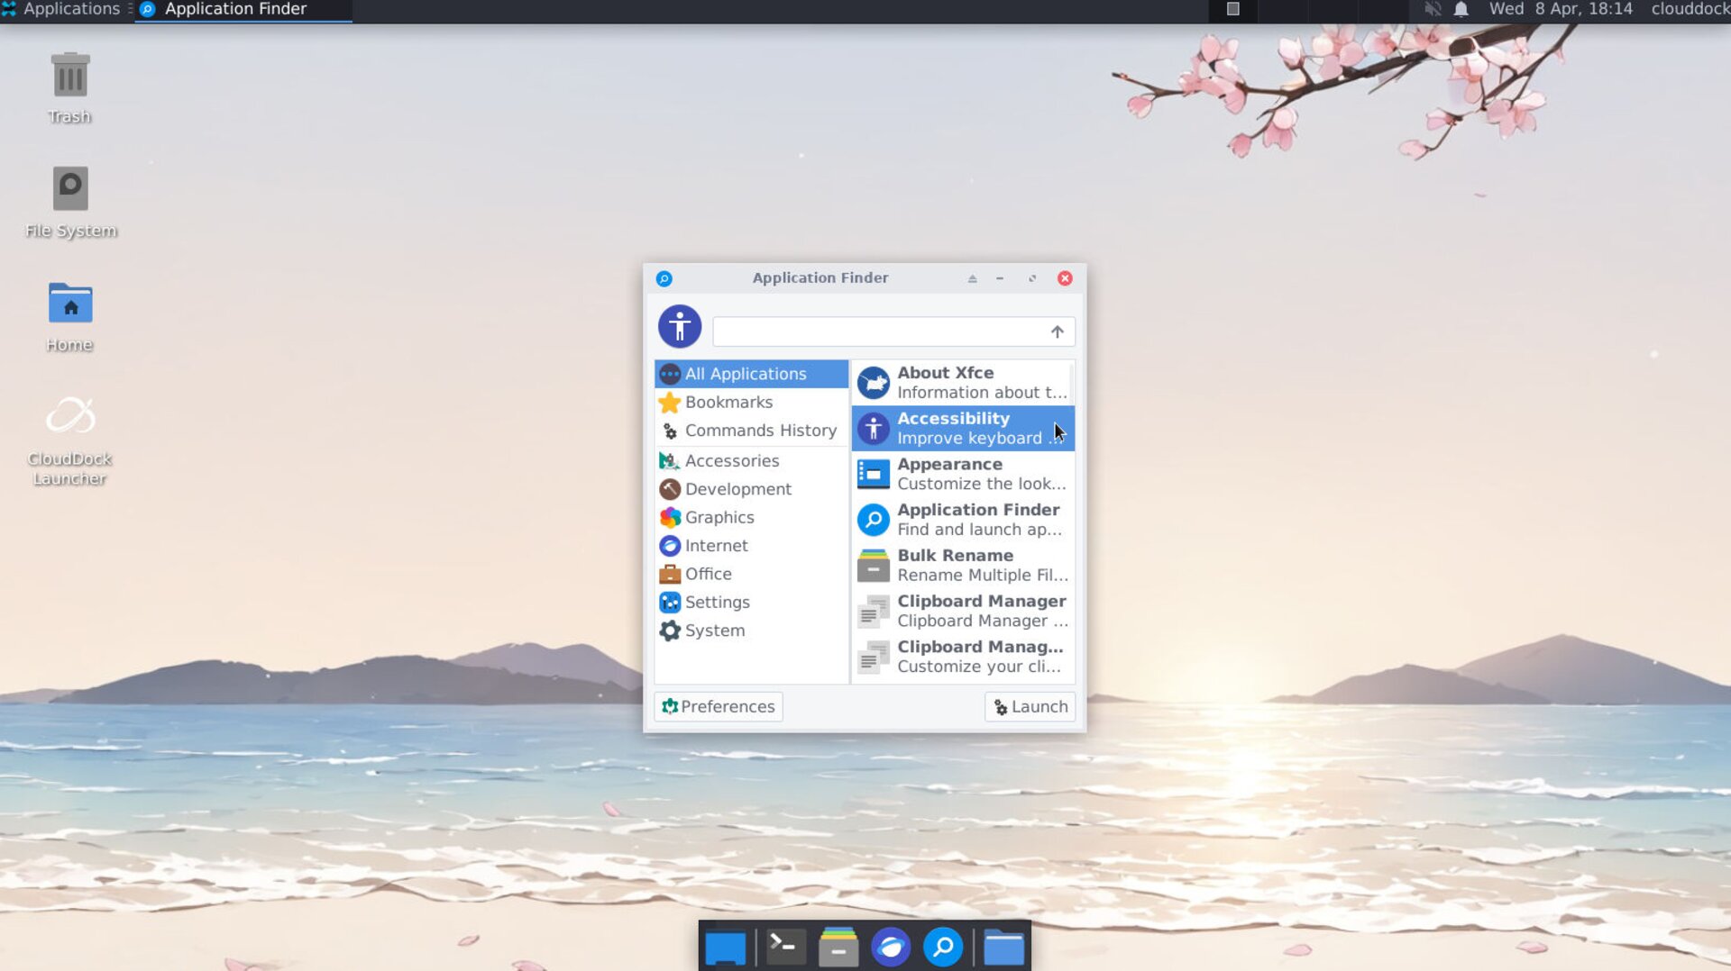The image size is (1731, 971).
Task: Click the notification bell in the top panel
Action: point(1461,10)
